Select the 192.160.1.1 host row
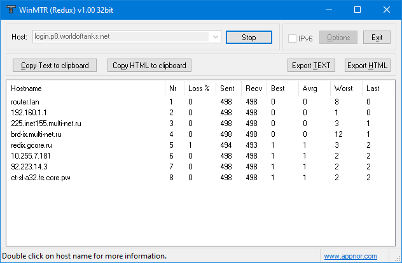 pyautogui.click(x=200, y=113)
